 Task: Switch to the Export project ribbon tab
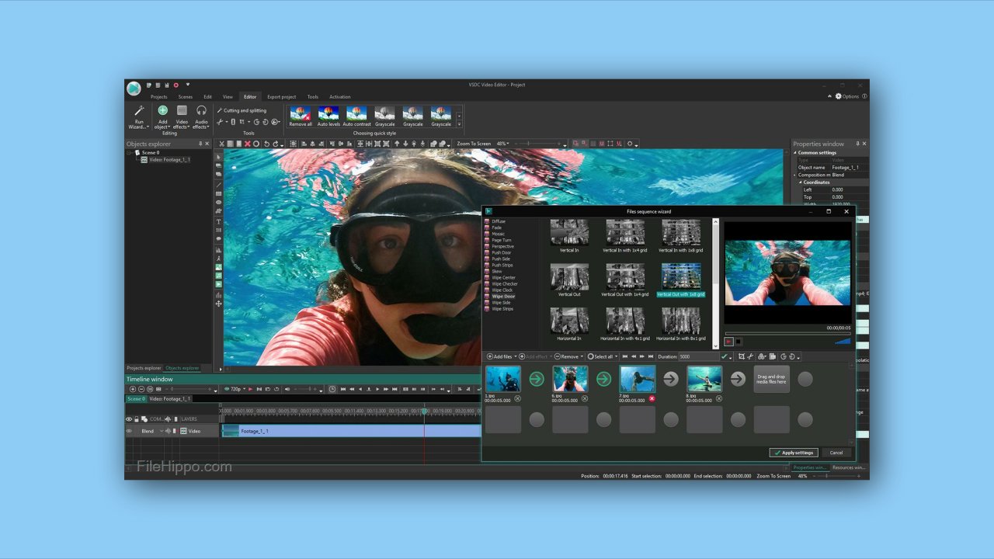[281, 96]
